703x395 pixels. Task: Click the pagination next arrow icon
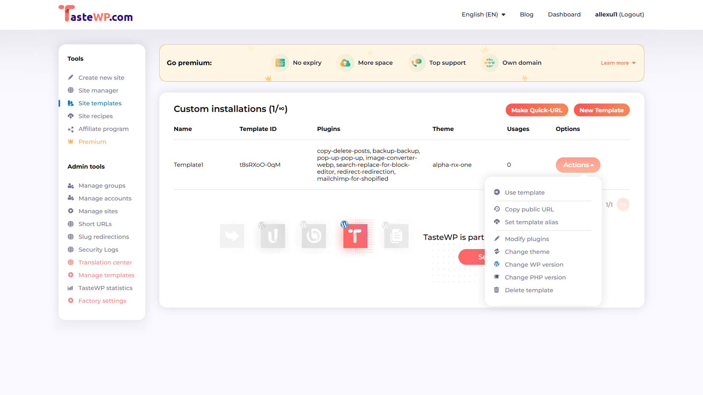point(623,204)
